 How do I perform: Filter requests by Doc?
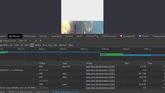pos(50,45)
